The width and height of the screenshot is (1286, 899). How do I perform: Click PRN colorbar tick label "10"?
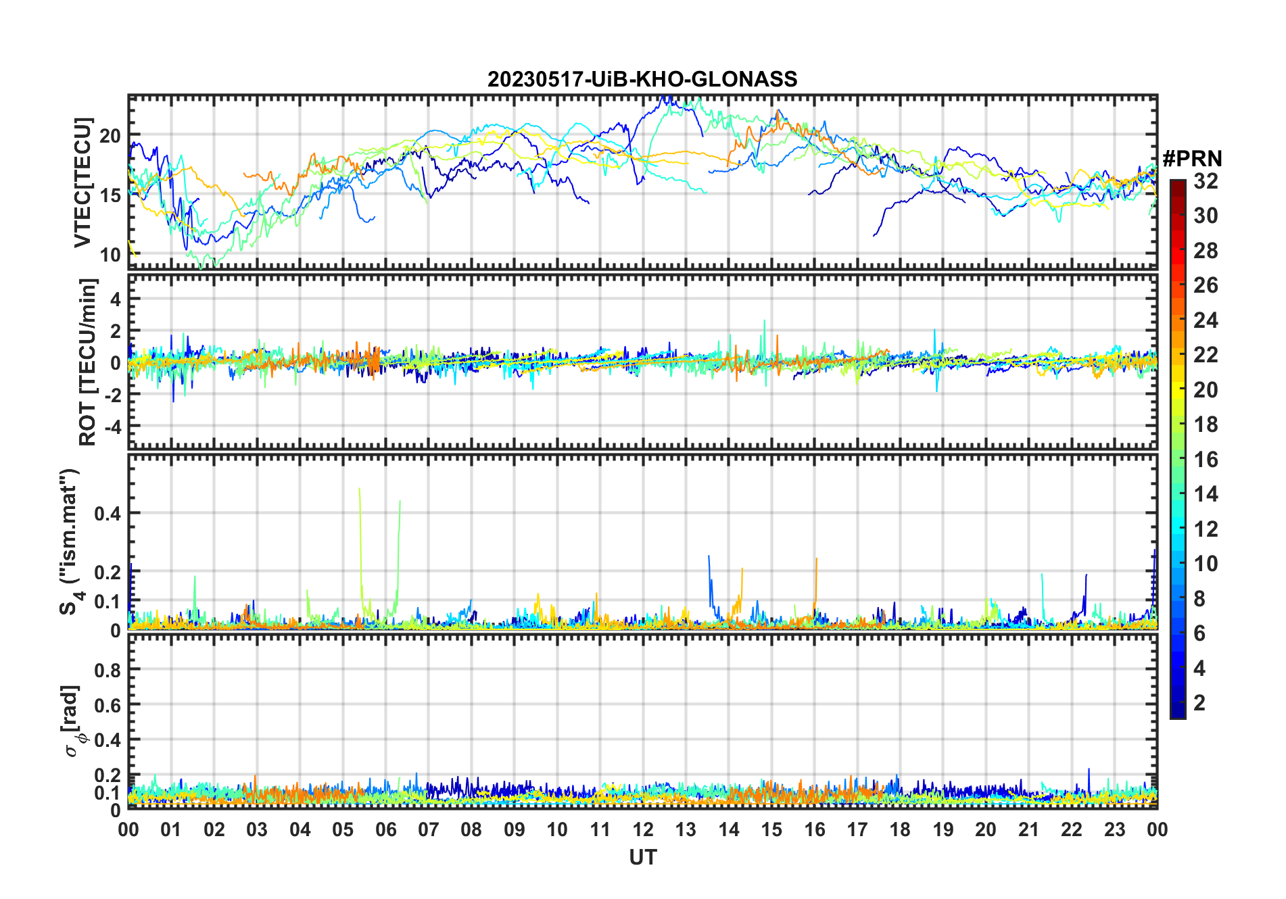click(1206, 564)
